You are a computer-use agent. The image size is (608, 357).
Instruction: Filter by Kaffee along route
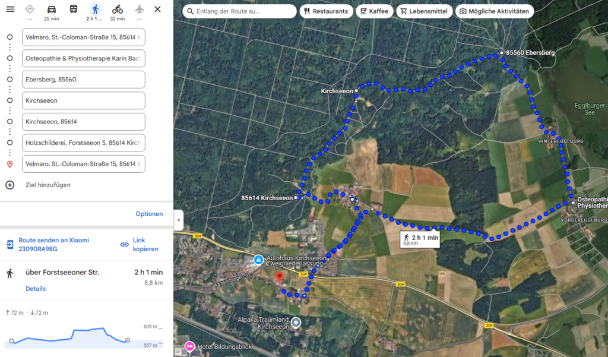(x=374, y=11)
